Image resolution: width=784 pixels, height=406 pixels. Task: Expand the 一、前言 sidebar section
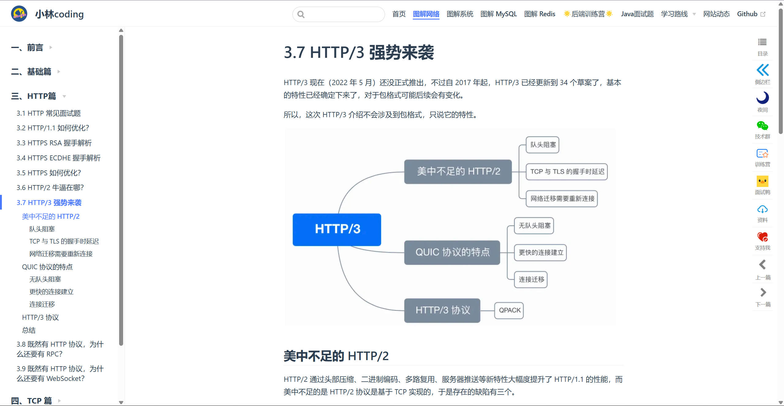[x=27, y=48]
